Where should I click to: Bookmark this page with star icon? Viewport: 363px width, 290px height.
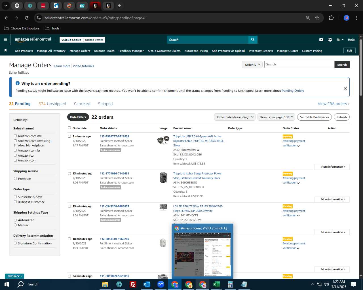coord(317,18)
